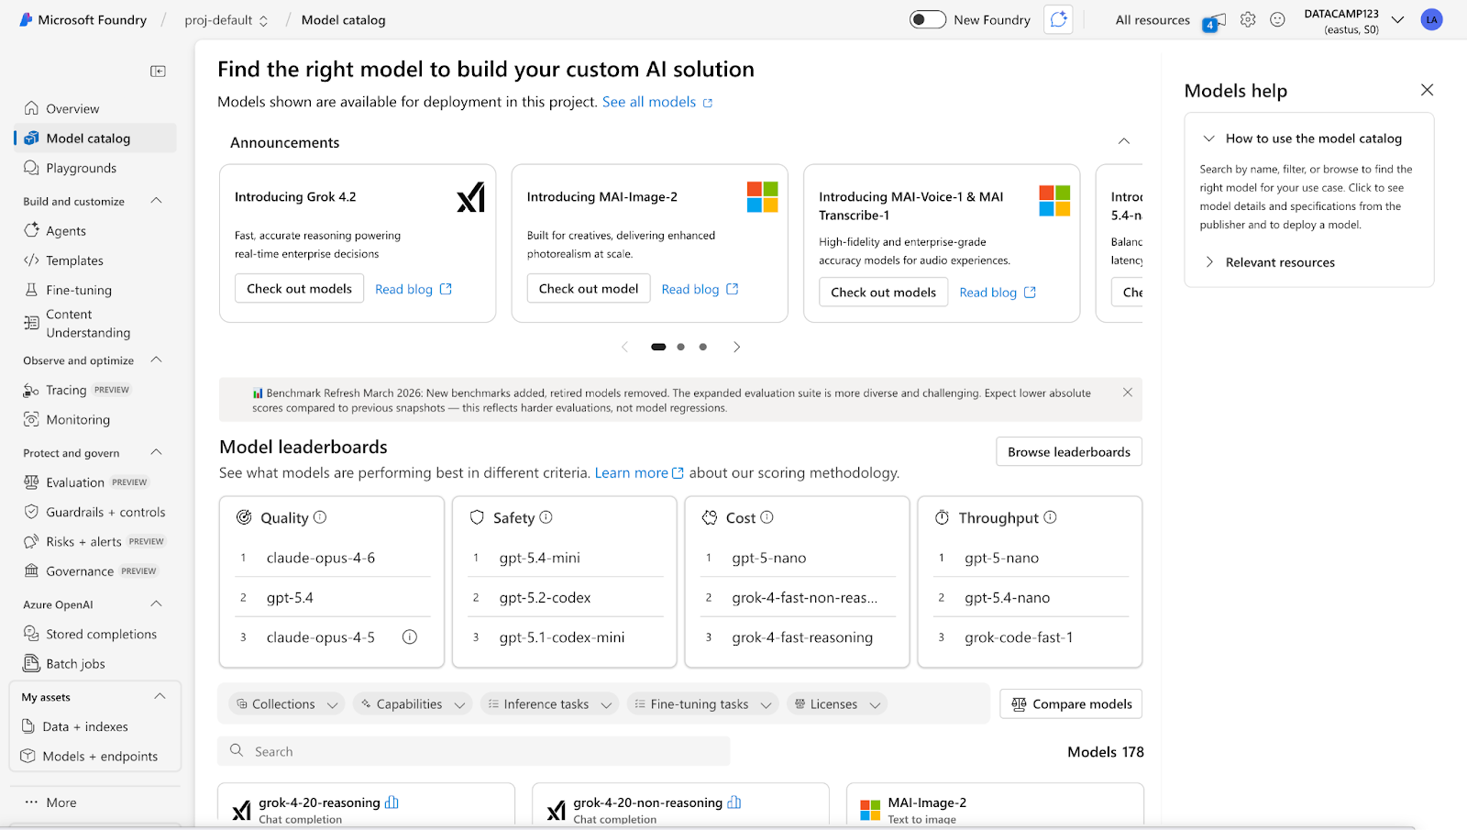Open the See all models link
The width and height of the screenshot is (1467, 830).
[x=649, y=102]
